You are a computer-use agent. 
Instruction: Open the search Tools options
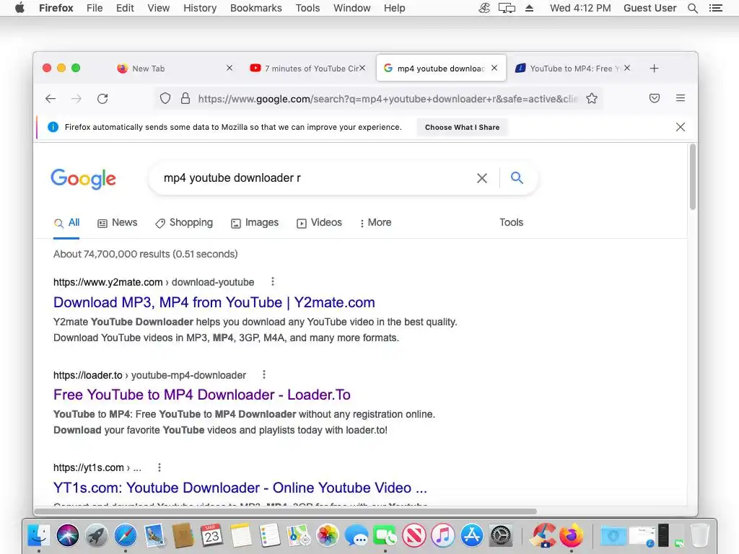click(512, 222)
